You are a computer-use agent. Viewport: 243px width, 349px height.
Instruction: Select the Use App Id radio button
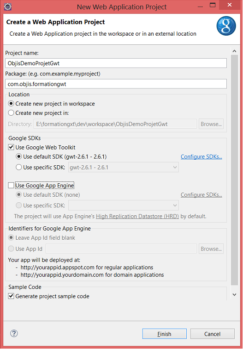click(11, 249)
